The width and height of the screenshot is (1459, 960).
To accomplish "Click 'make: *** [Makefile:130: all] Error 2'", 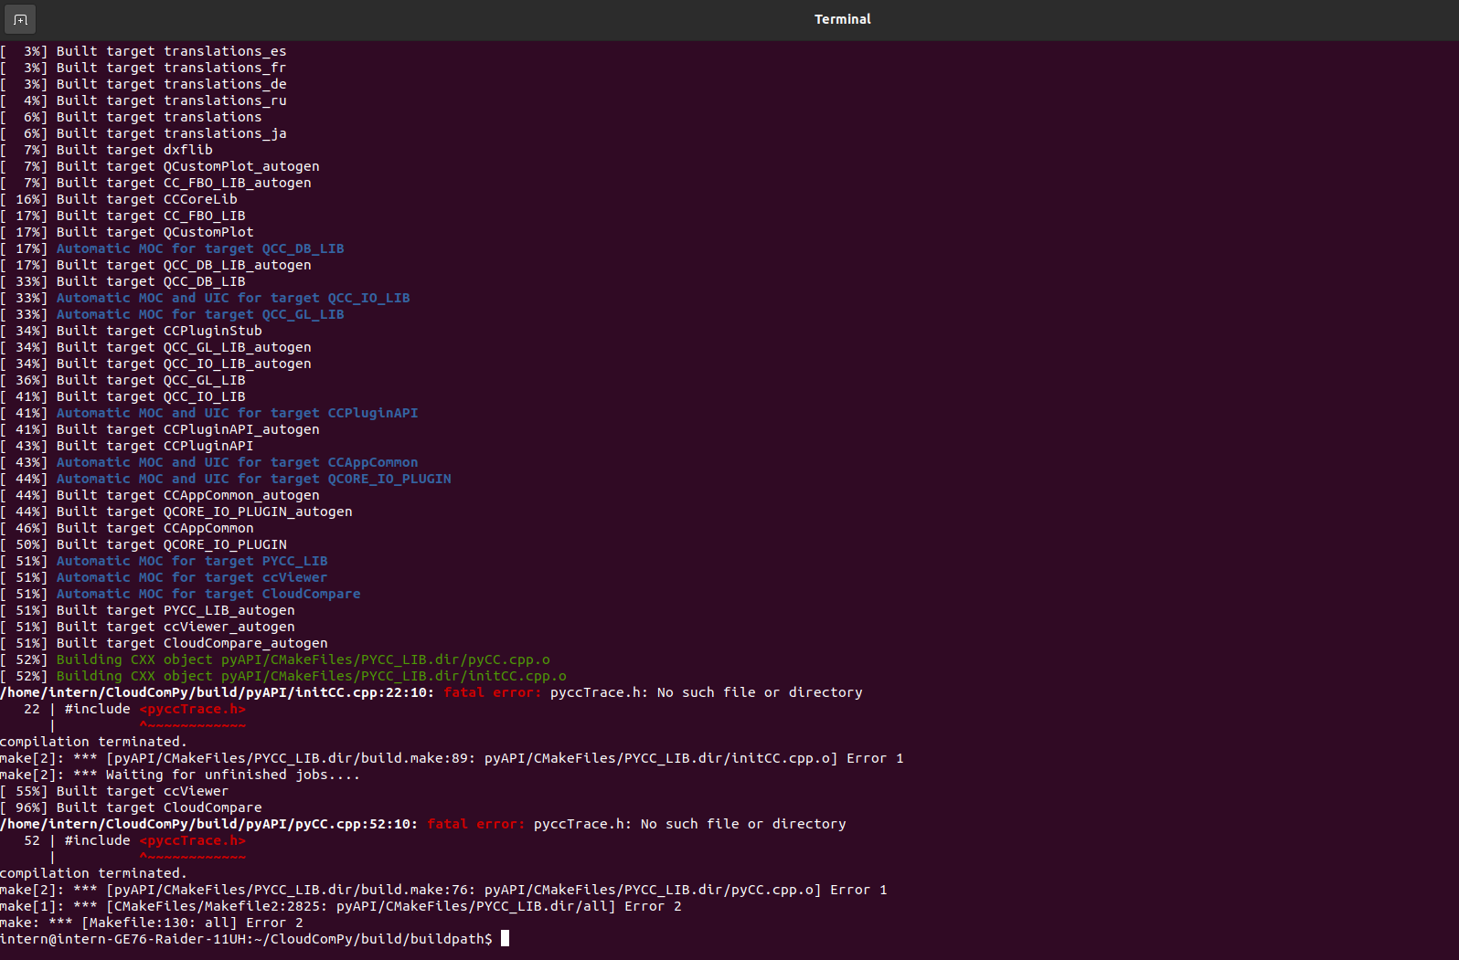I will pos(152,923).
